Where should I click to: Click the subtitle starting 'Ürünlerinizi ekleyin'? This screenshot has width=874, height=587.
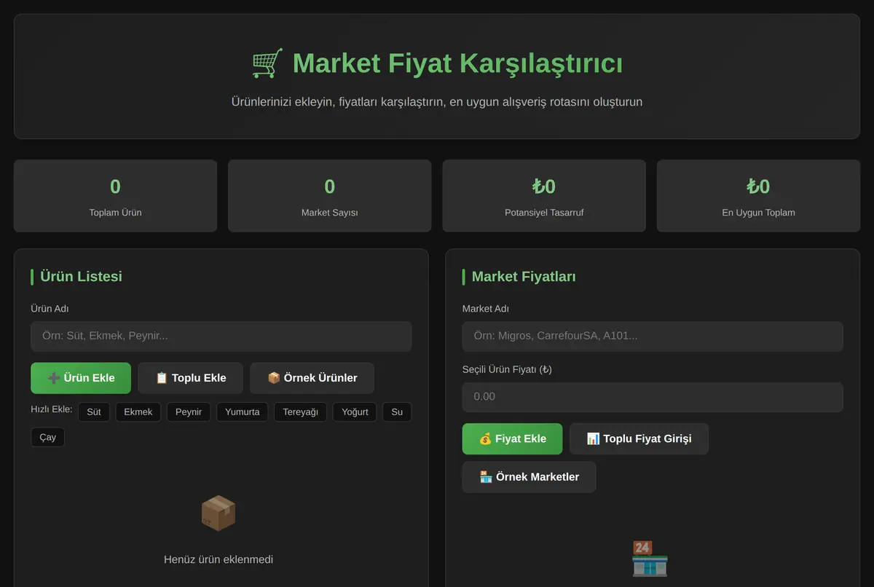click(437, 102)
